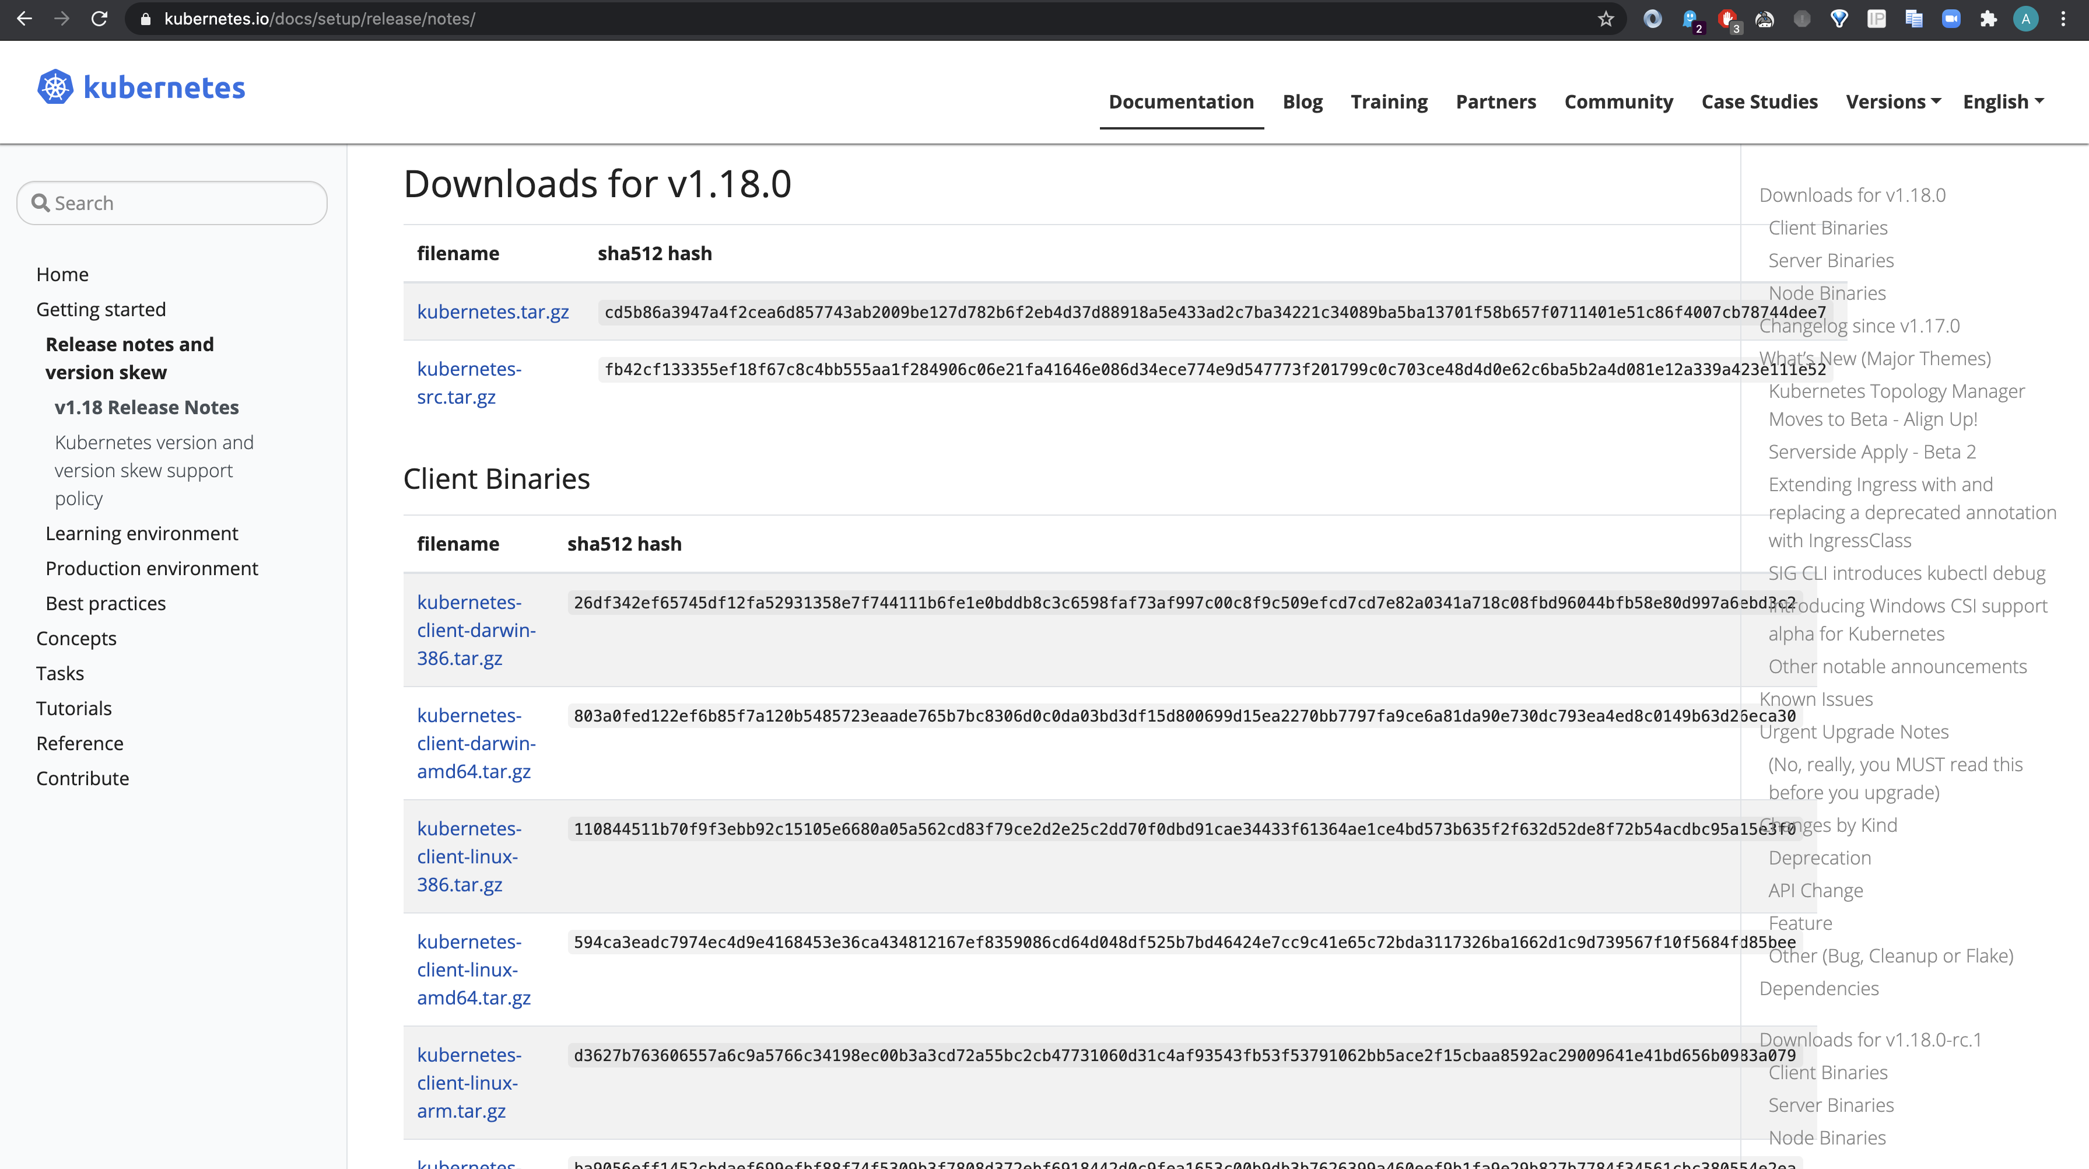This screenshot has width=2089, height=1169.
Task: Open Production environment in sidebar
Action: click(x=152, y=568)
